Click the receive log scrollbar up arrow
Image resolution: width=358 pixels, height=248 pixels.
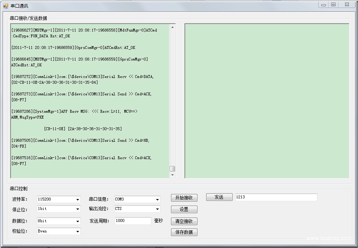172,27
